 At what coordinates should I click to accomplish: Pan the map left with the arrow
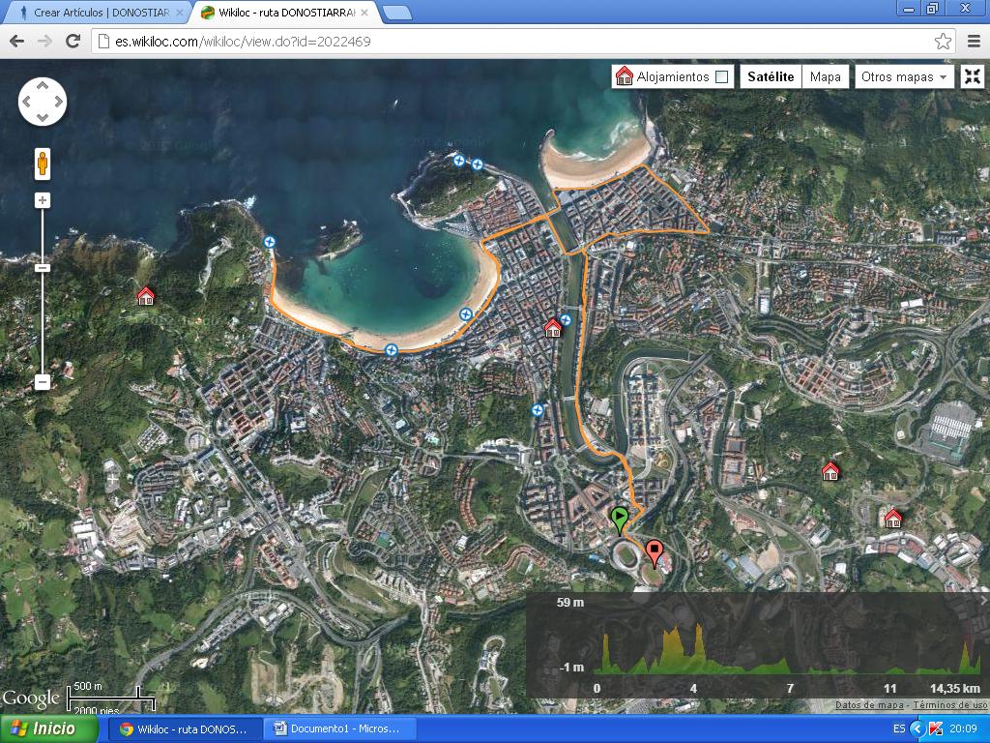click(x=26, y=101)
